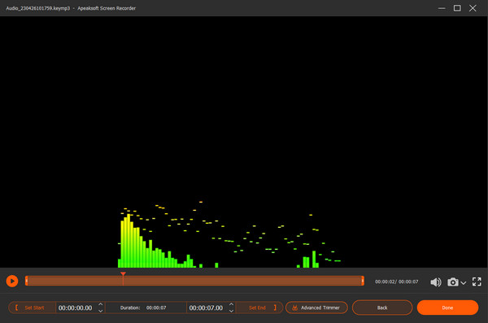488x323 pixels.
Task: Increase the start time with up arrow
Action: click(101, 304)
